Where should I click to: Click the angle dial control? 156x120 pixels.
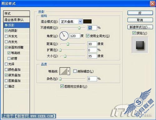click(x=64, y=36)
